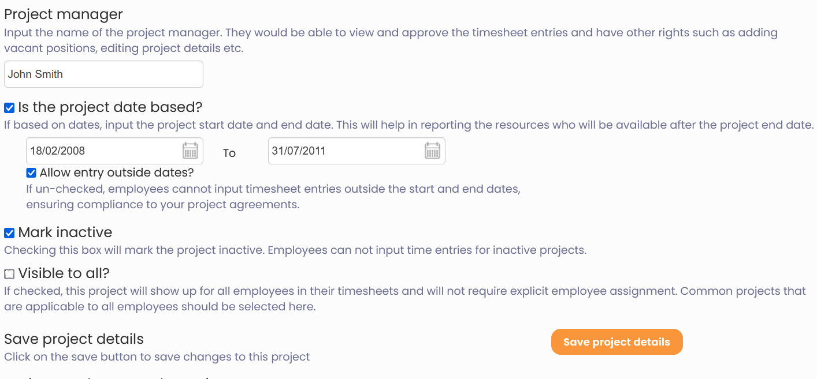817x379 pixels.
Task: Click the "To" label between date fields
Action: 229,153
